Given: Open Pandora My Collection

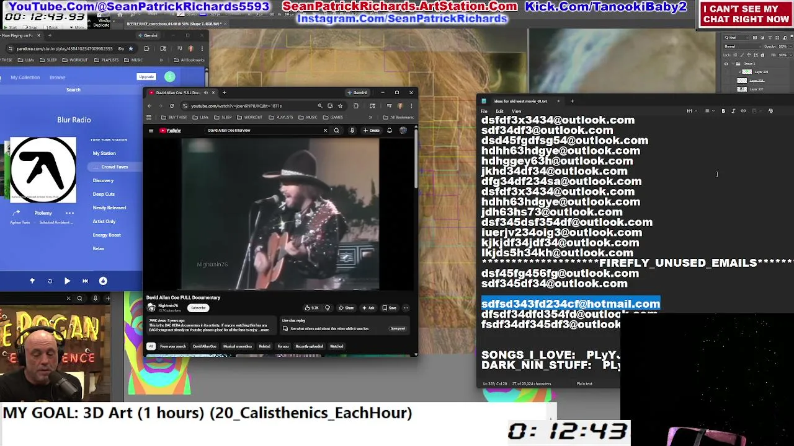Looking at the screenshot, I should (x=25, y=77).
